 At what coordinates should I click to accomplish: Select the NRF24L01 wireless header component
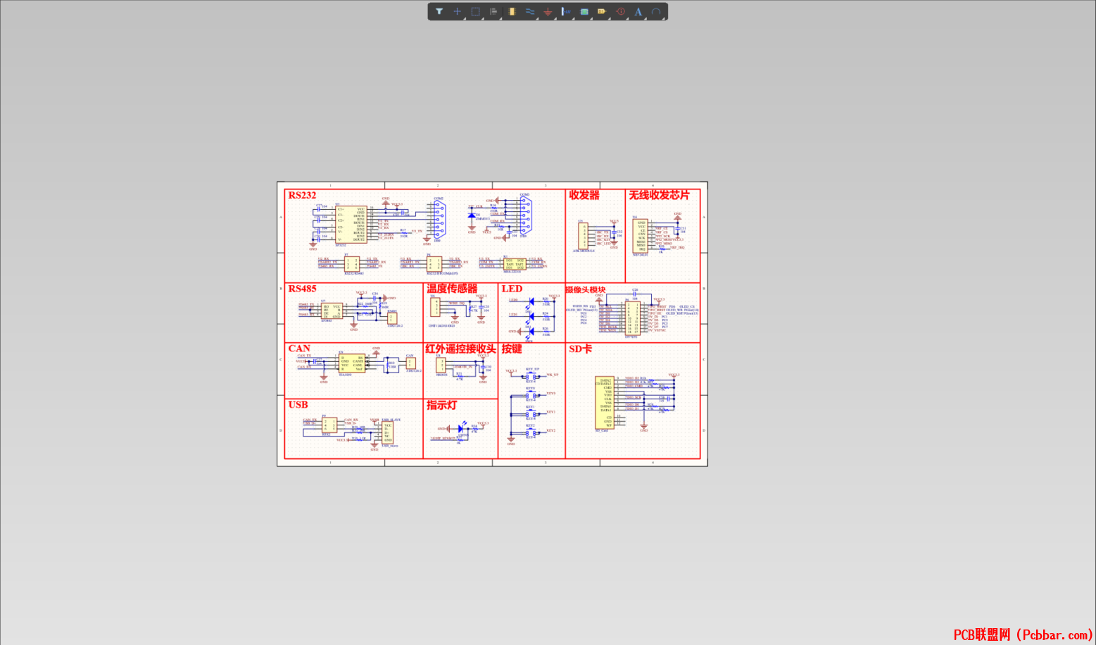(641, 236)
